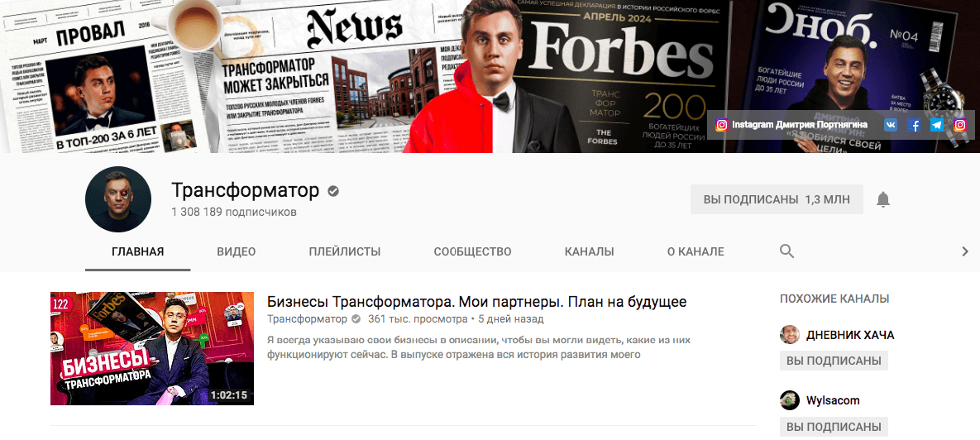Click the channel search magnifier icon
The image size is (980, 440).
coord(786,252)
